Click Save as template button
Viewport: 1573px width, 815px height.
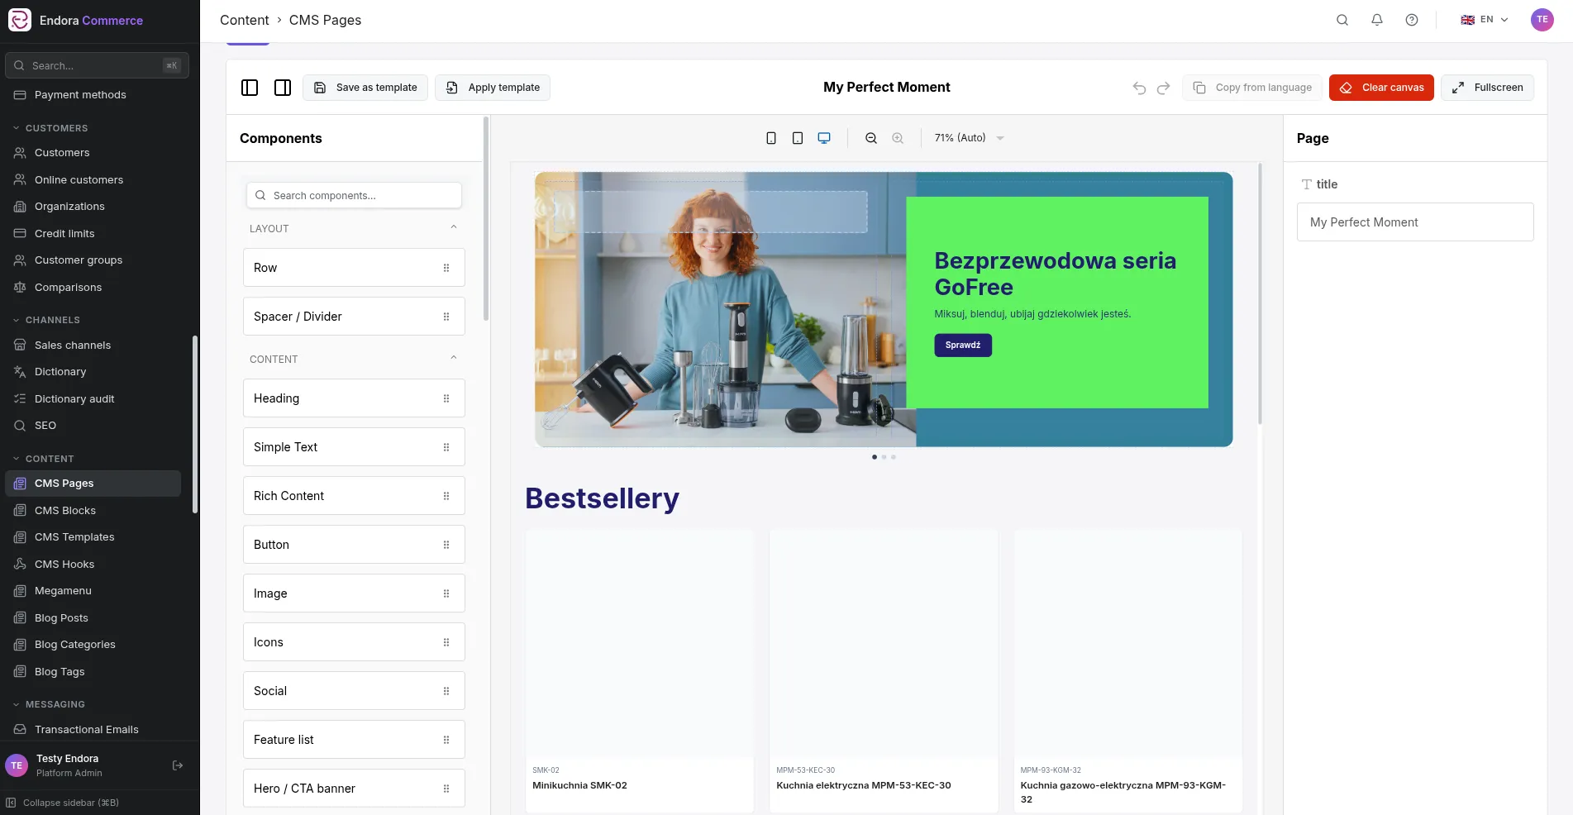pyautogui.click(x=365, y=88)
